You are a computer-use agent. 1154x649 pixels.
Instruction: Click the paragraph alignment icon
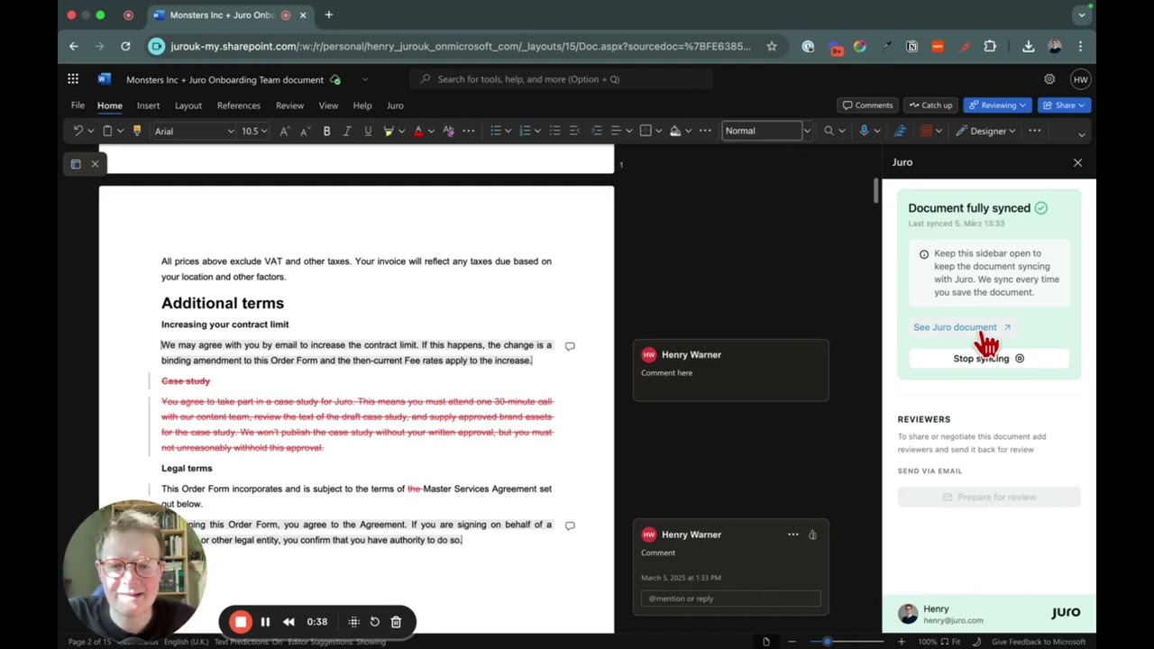(x=616, y=131)
